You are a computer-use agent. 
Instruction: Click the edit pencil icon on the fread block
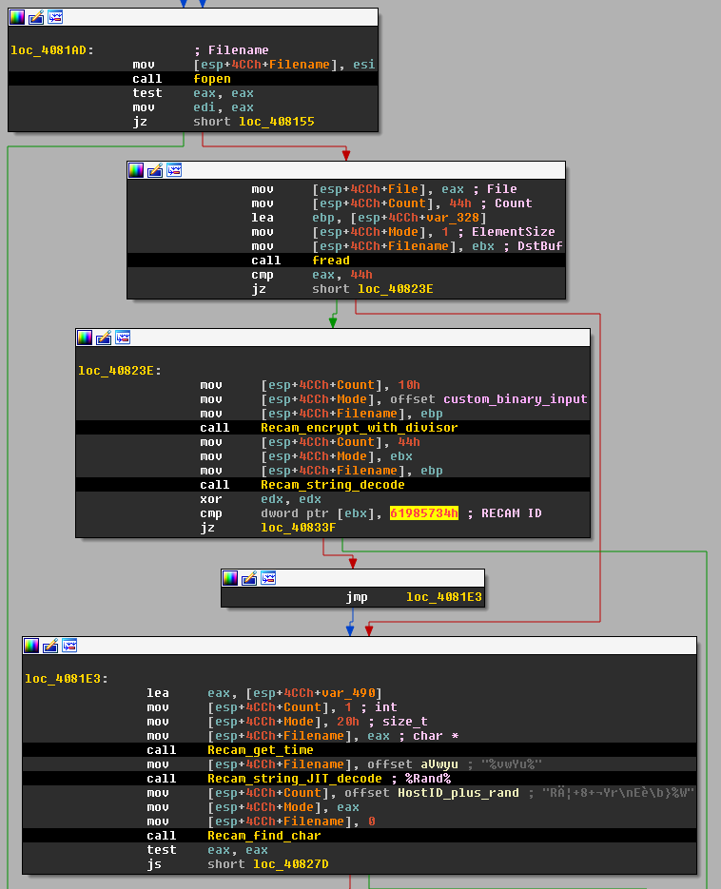(x=155, y=170)
